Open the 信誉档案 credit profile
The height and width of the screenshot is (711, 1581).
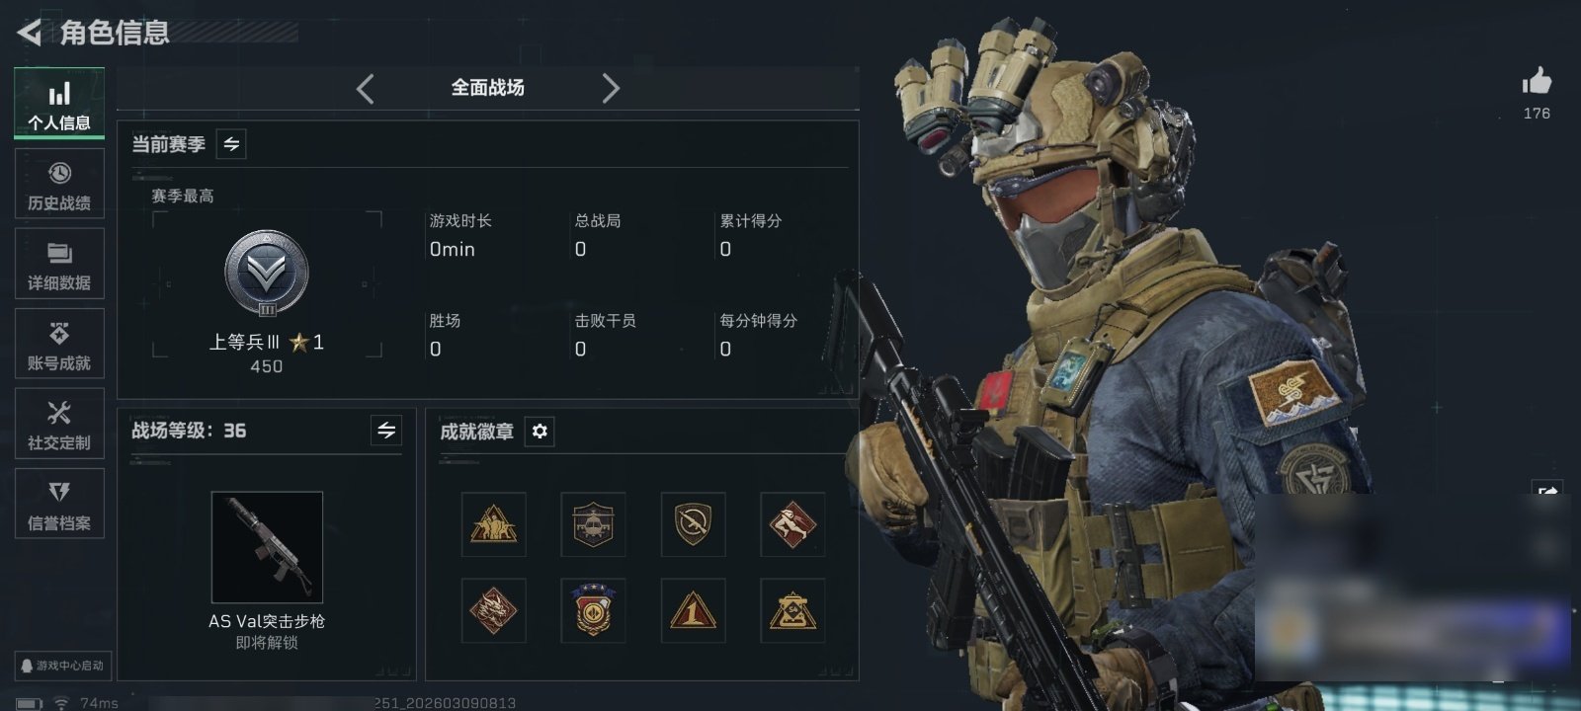(59, 505)
